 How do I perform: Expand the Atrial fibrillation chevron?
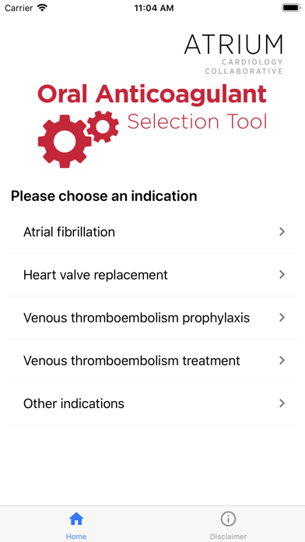tap(282, 231)
